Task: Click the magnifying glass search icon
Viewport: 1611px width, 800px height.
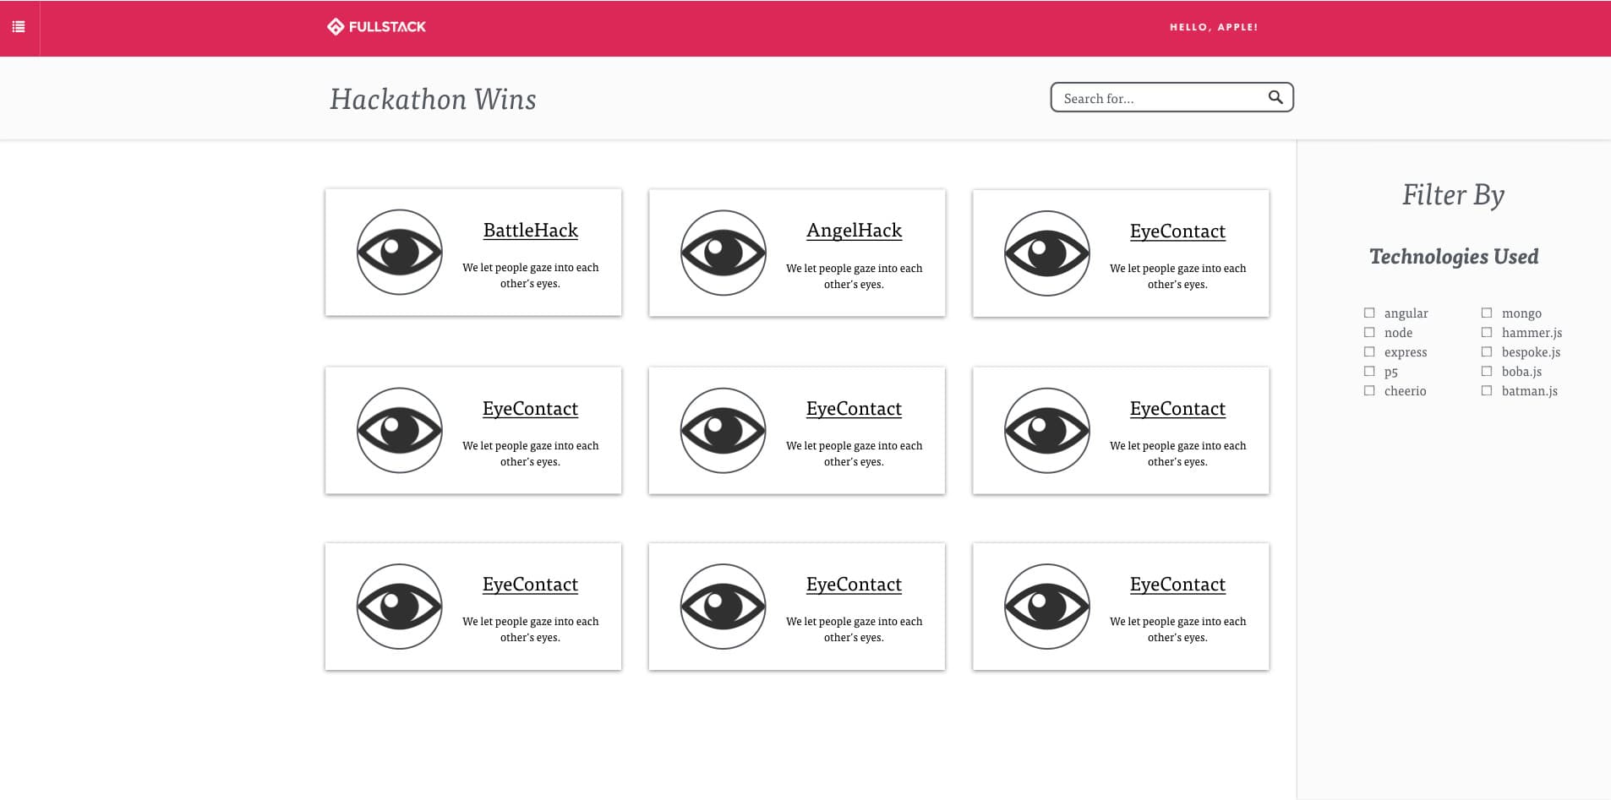Action: 1275,98
